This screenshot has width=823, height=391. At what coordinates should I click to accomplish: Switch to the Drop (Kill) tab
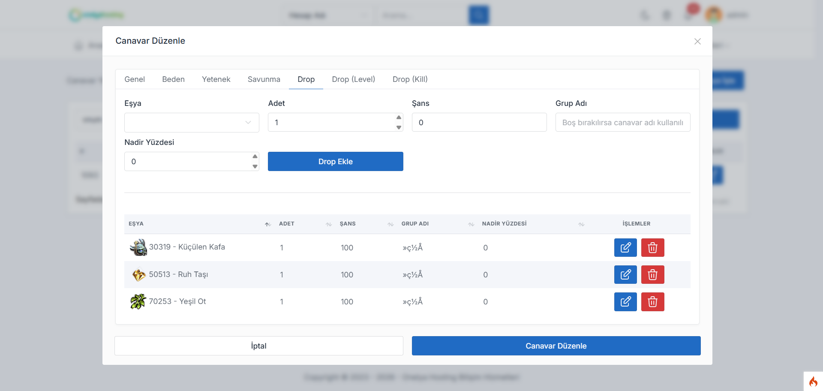tap(410, 79)
